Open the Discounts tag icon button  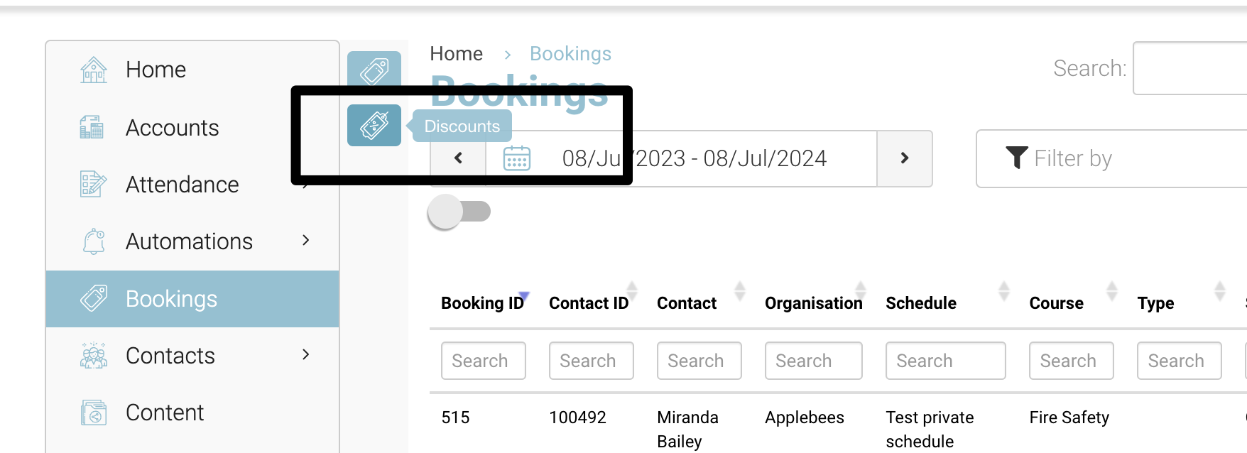(374, 126)
